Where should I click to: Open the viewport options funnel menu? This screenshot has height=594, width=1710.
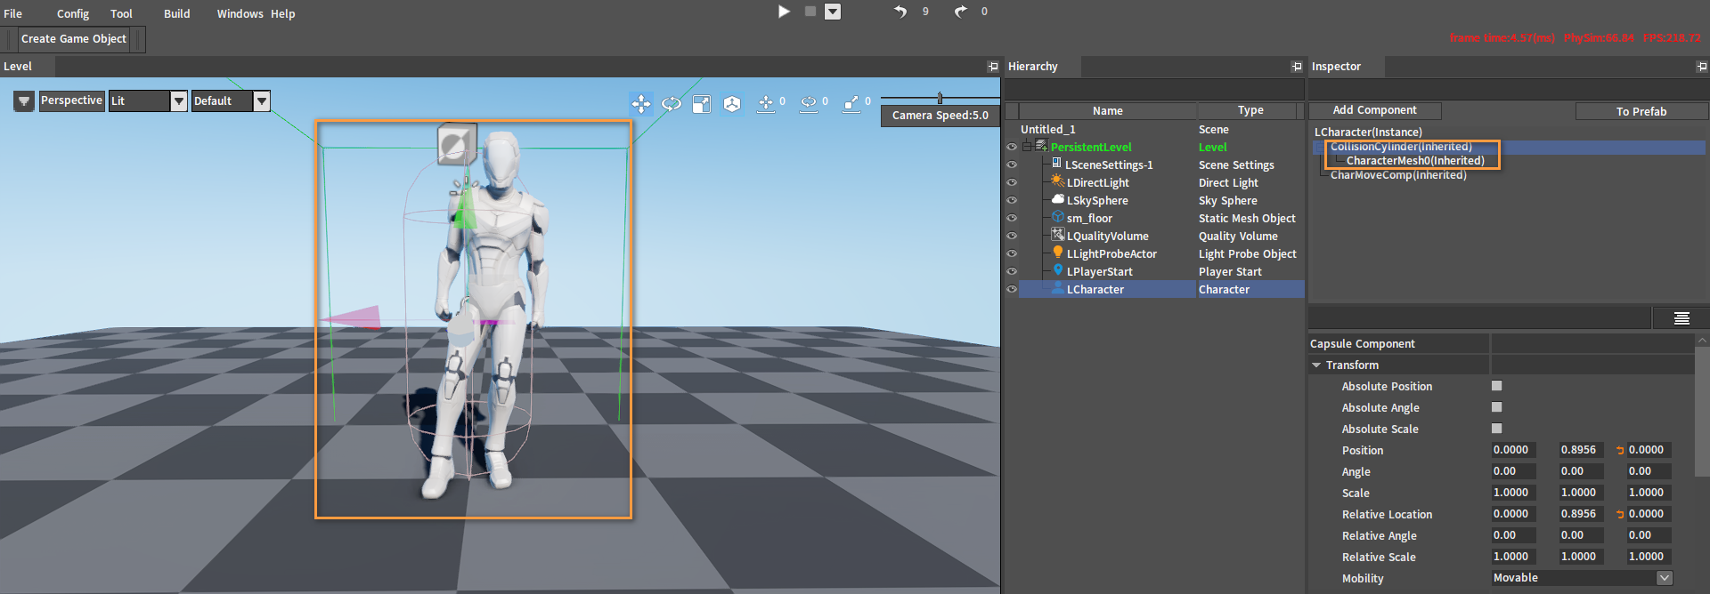tap(24, 101)
